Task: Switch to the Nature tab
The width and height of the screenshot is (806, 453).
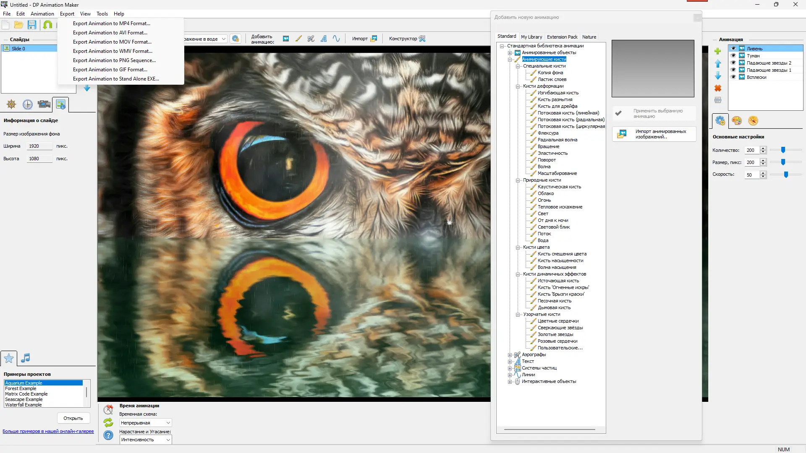Action: pyautogui.click(x=589, y=37)
